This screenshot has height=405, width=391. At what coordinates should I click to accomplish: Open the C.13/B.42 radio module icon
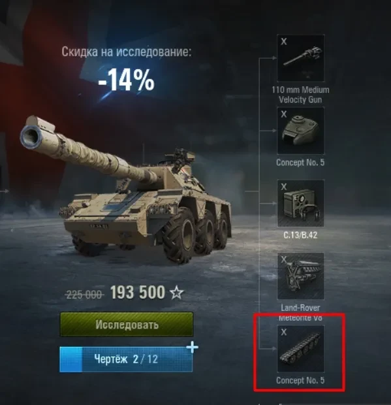pos(301,203)
